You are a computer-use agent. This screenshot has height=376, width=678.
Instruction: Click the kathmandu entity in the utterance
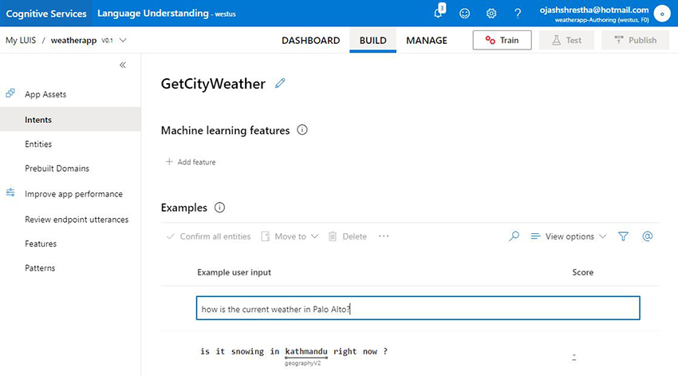click(x=306, y=351)
